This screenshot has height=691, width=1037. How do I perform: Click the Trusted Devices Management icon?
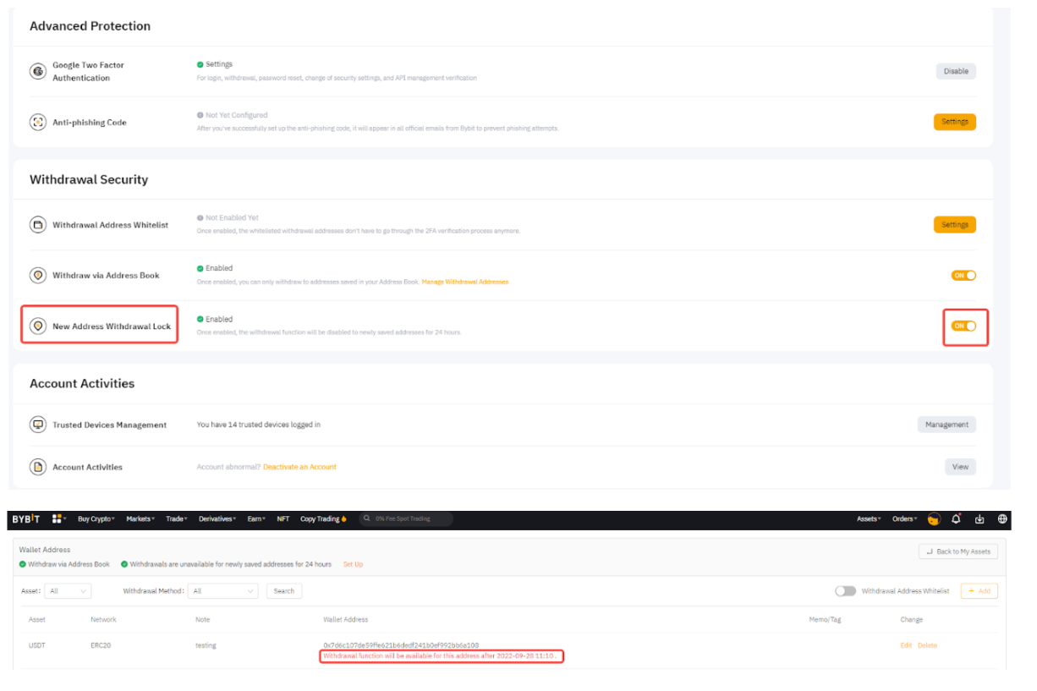[37, 425]
